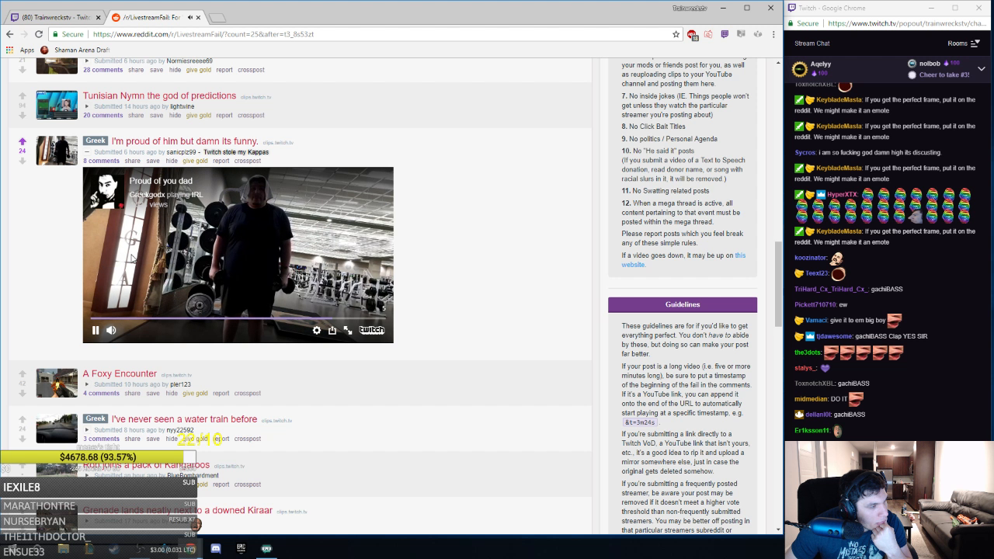Screen dimensions: 994x559
Task: Open "Tunisian Nymn the god of predictions" post
Action: 159,95
